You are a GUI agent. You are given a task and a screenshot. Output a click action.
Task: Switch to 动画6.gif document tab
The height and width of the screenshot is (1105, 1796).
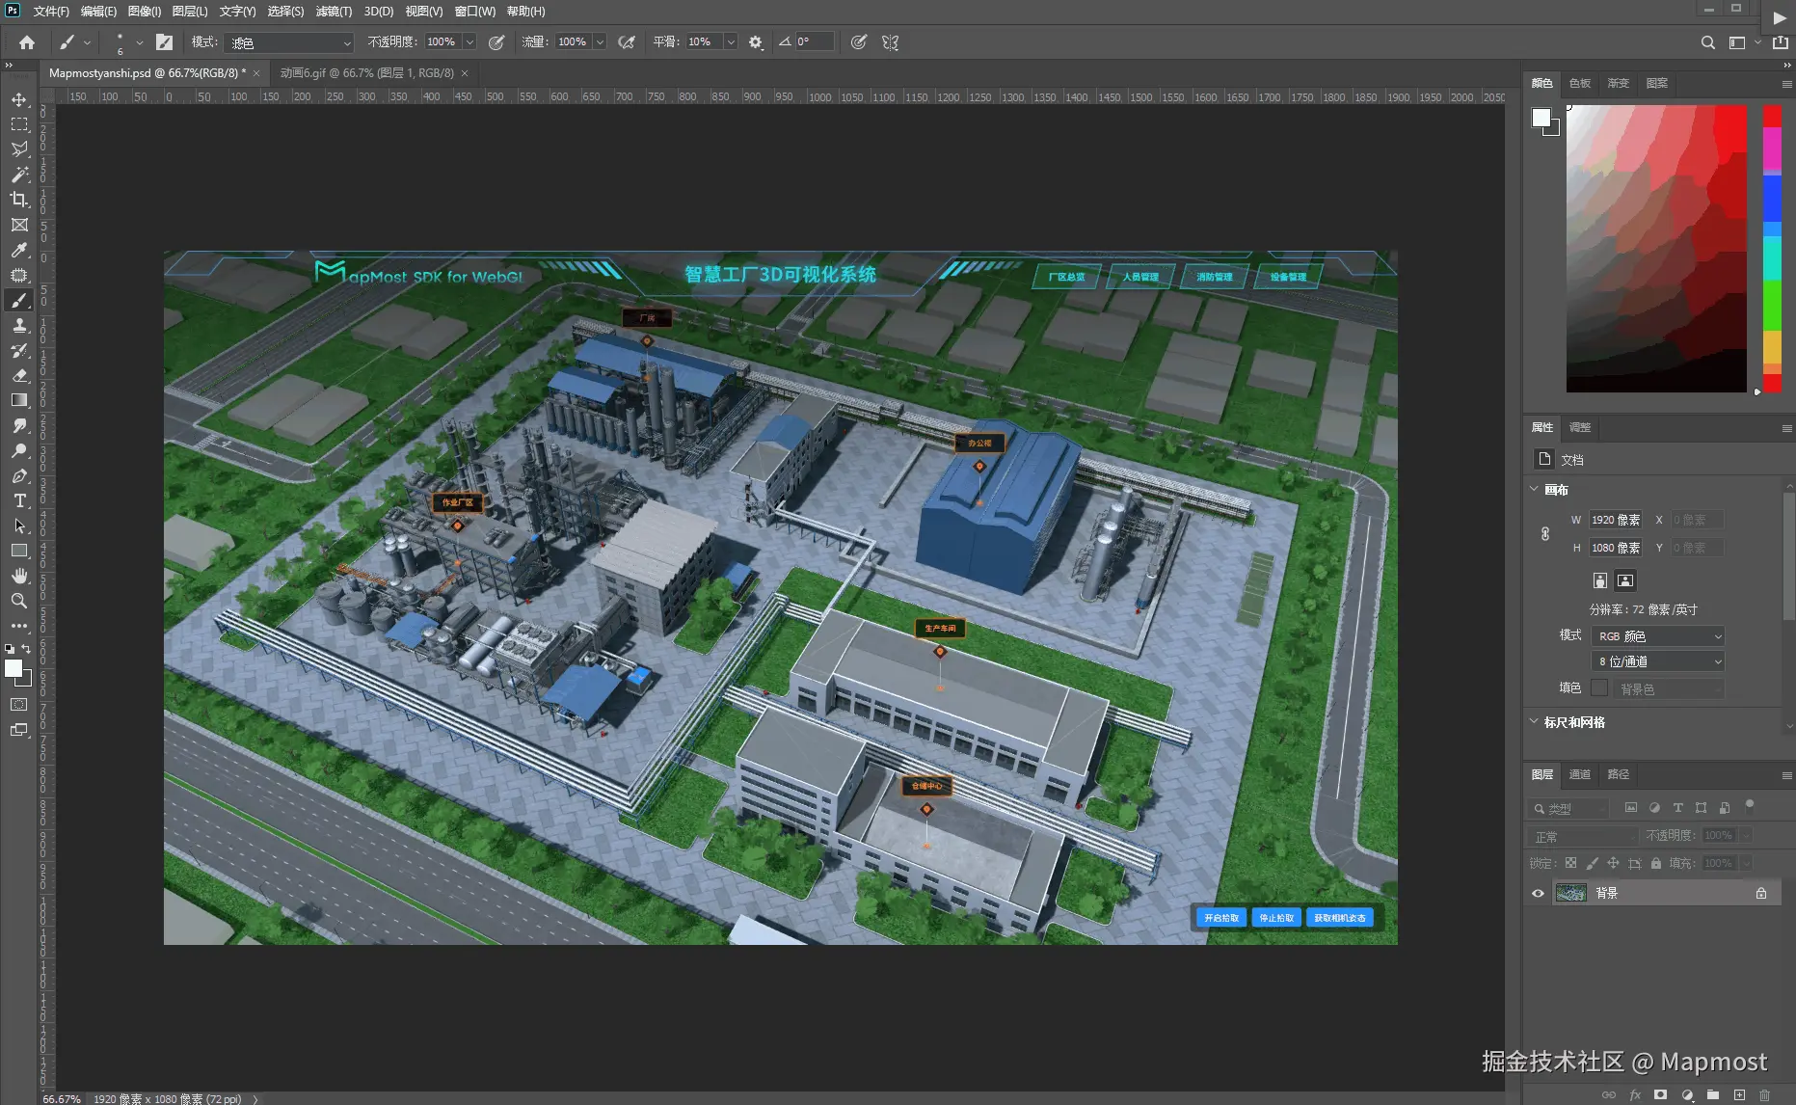(366, 73)
